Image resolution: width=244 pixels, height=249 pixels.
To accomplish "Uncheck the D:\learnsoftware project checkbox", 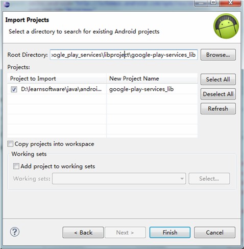I will [14, 89].
